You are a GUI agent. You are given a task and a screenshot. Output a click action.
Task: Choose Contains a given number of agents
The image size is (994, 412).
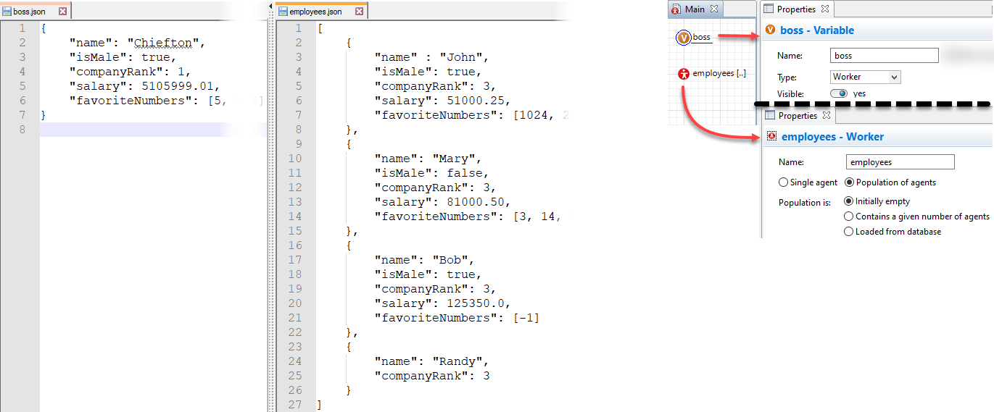pyautogui.click(x=850, y=216)
